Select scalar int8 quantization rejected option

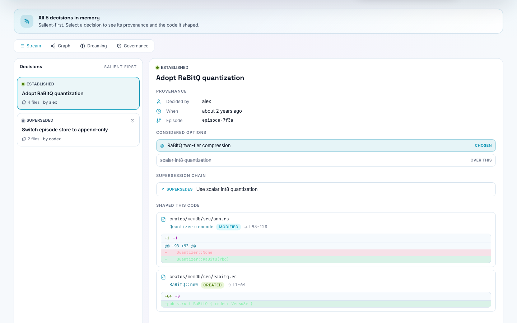tap(326, 160)
